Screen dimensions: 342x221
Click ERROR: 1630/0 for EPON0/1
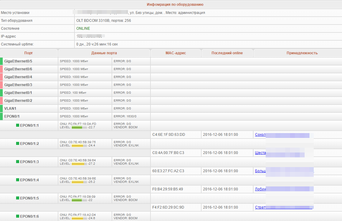(125, 116)
